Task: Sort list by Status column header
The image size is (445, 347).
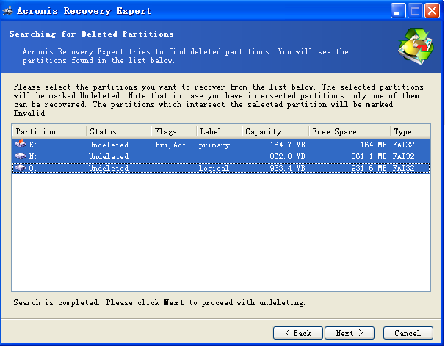Action: pos(118,131)
